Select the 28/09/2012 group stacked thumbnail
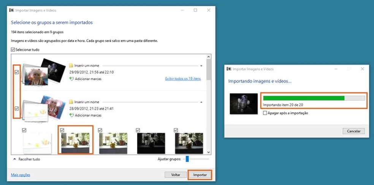The height and width of the screenshot is (185, 374). 44,108
